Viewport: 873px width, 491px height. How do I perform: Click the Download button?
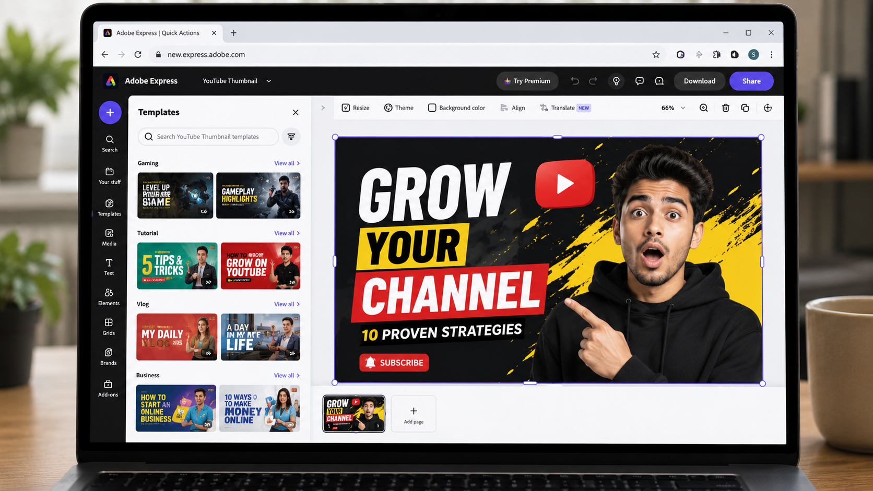click(x=700, y=81)
